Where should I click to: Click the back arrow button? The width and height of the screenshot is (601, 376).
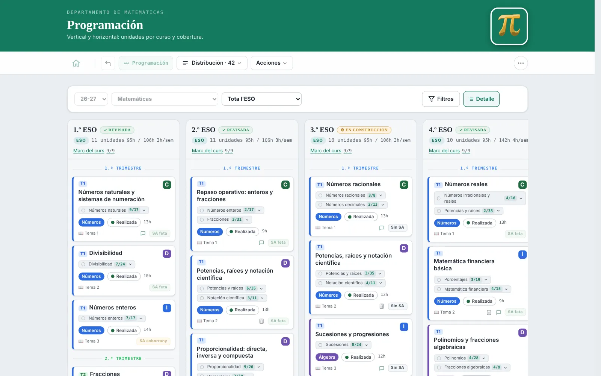(x=108, y=63)
